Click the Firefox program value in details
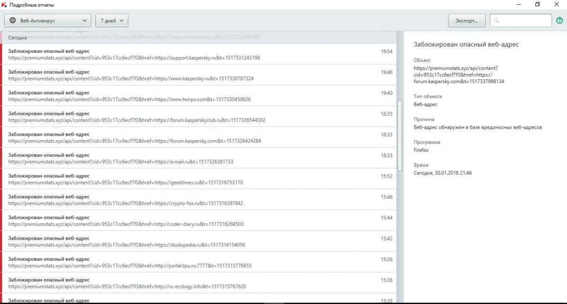The width and height of the screenshot is (567, 304). 421,150
